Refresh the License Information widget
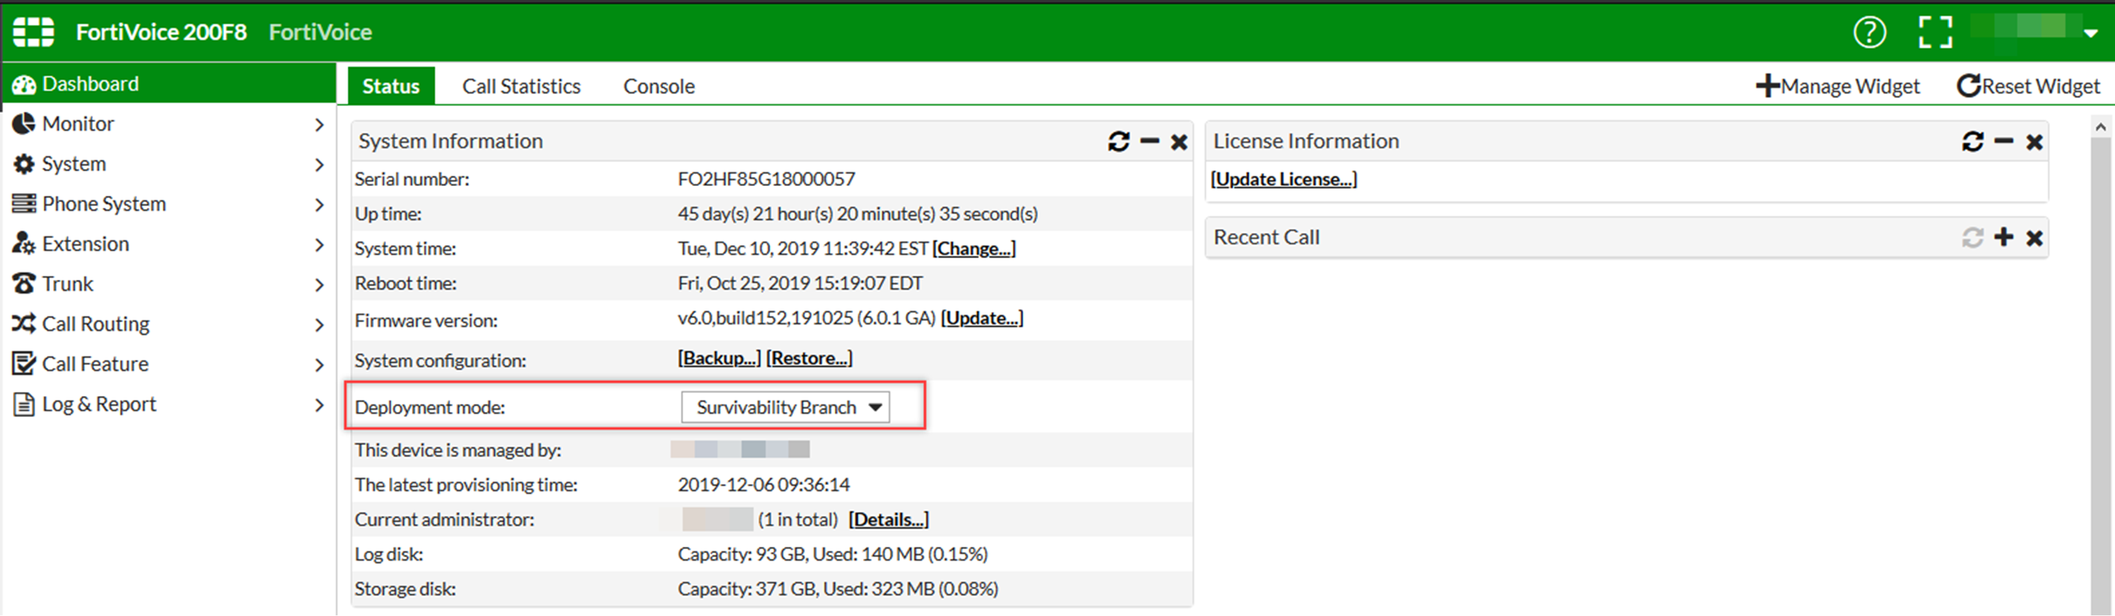The image size is (2115, 616). (1972, 141)
